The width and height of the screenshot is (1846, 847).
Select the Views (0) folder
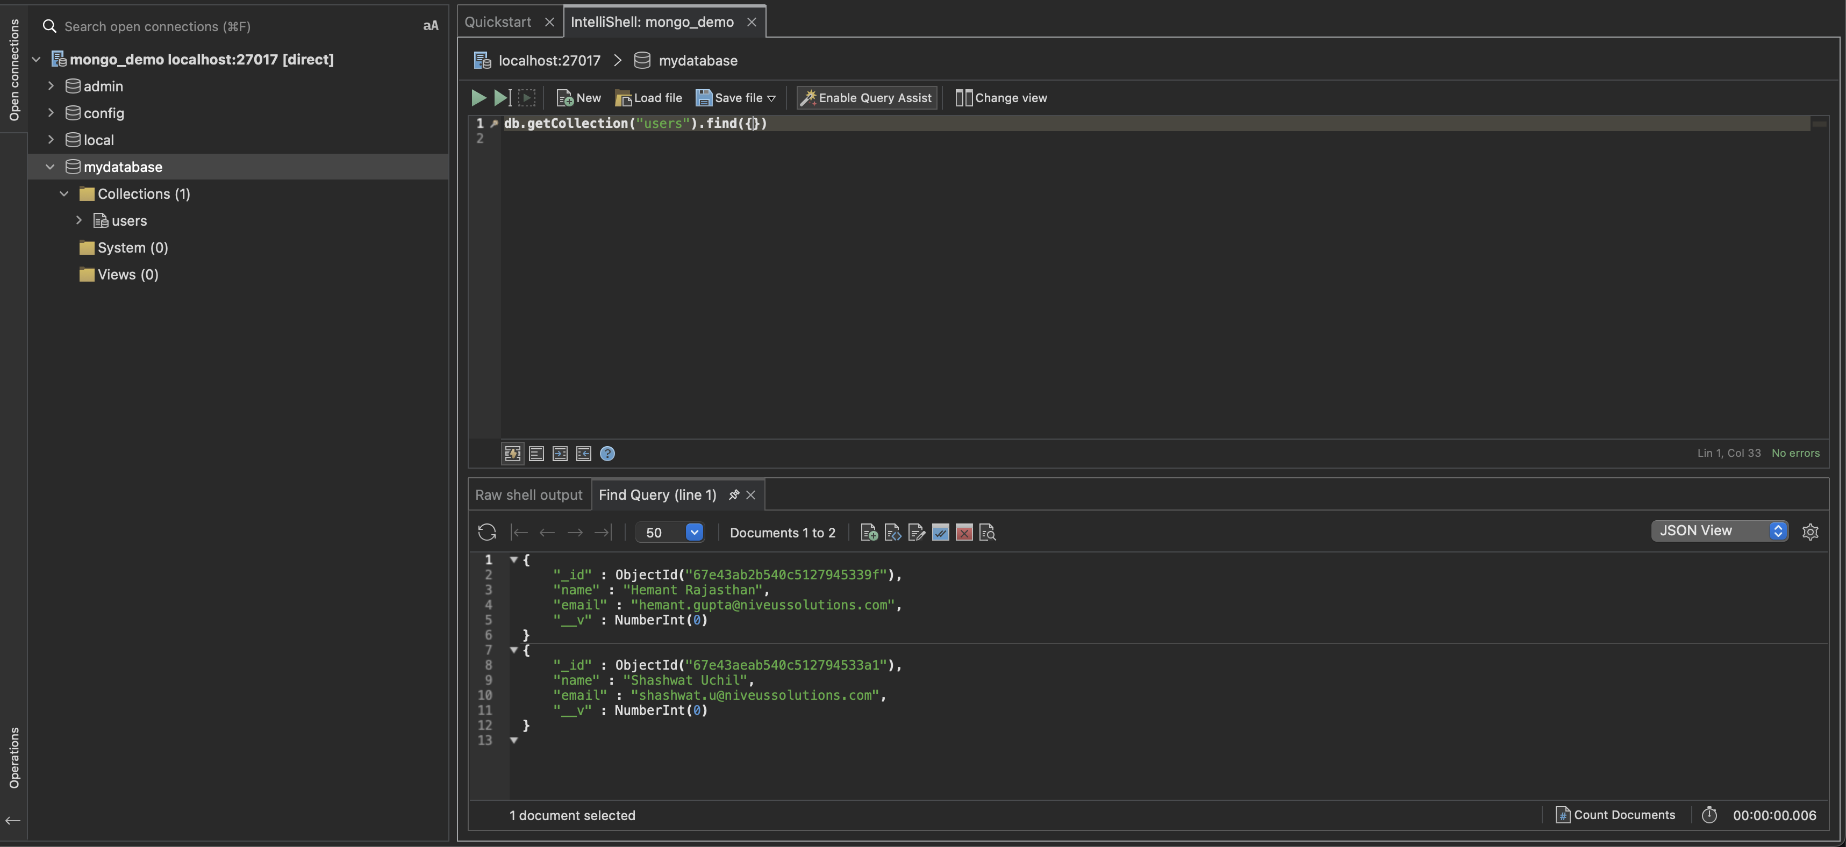(x=119, y=275)
